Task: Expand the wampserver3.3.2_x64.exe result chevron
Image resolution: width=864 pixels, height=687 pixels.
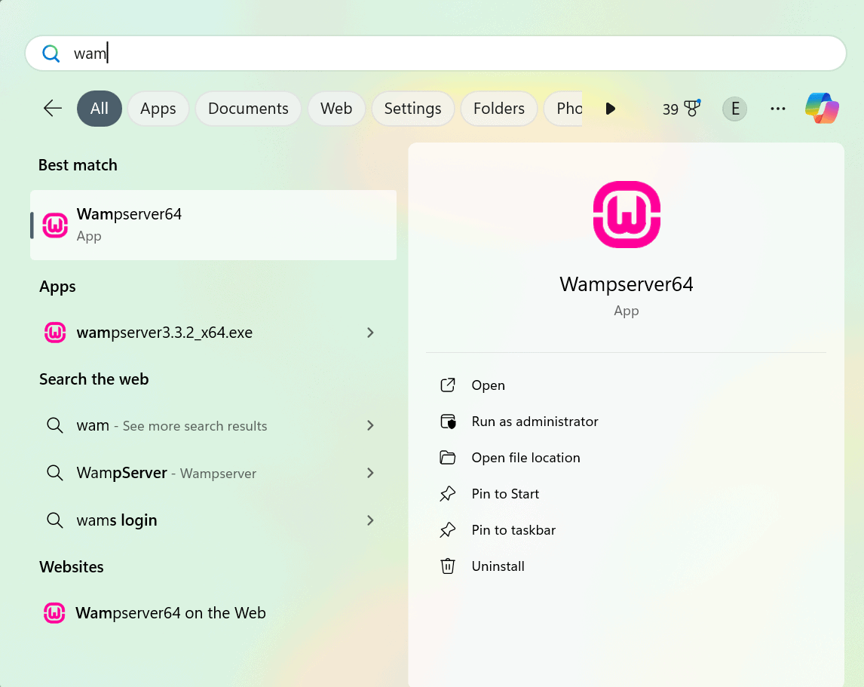Action: coord(370,333)
